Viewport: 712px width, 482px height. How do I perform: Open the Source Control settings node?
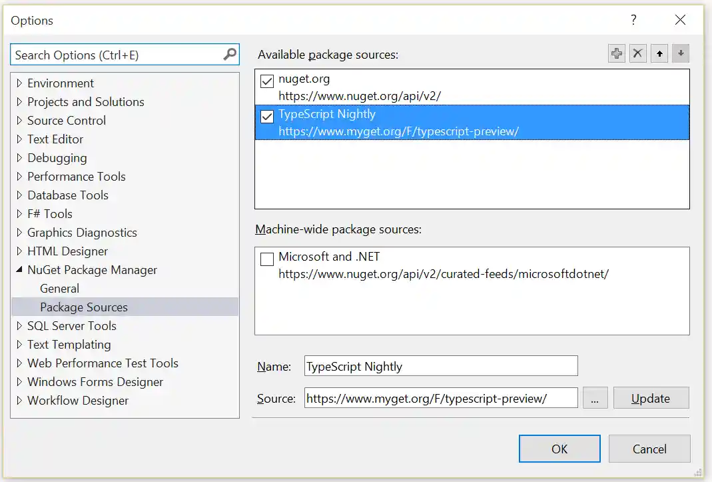point(66,120)
